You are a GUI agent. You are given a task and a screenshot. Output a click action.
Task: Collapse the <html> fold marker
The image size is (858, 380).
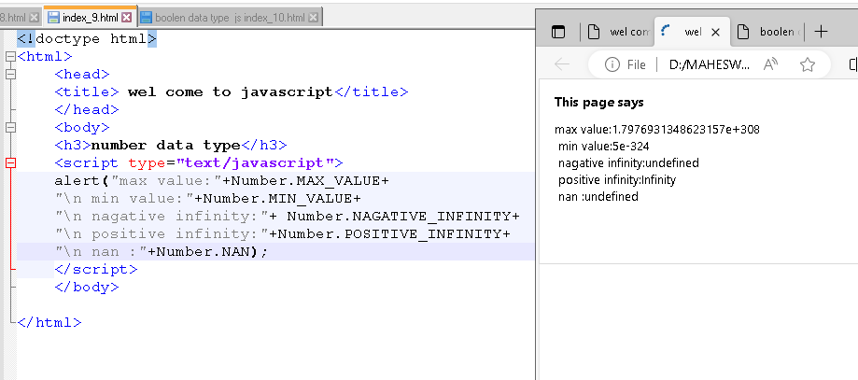pos(11,56)
